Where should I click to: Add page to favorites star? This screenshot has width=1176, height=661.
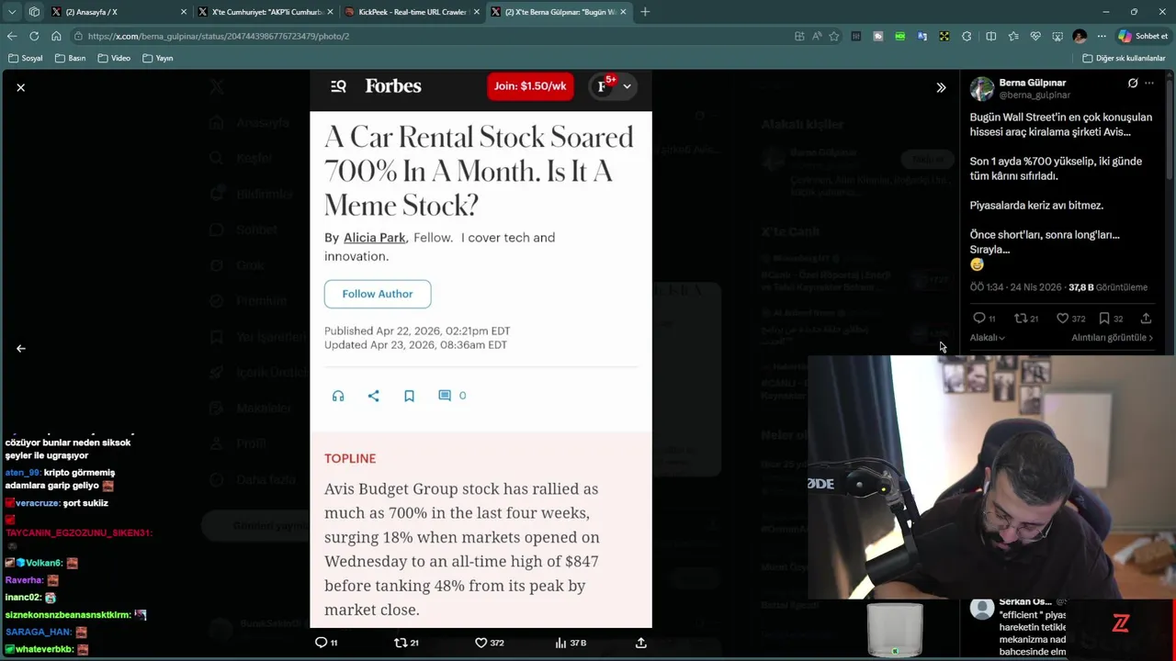[833, 36]
